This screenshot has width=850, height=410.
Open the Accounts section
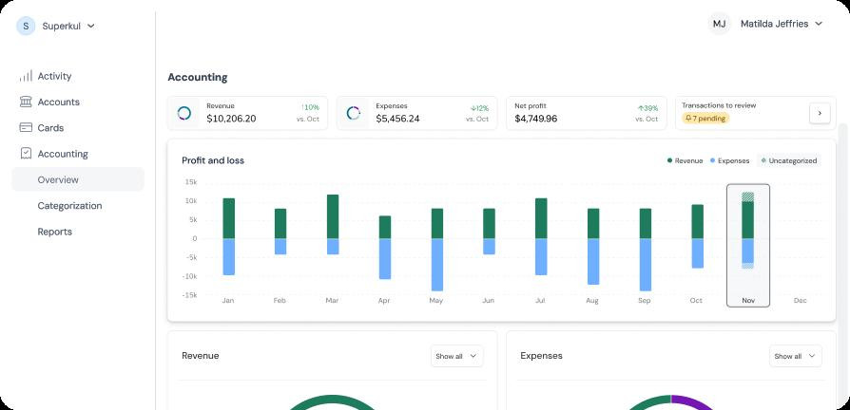(49, 102)
